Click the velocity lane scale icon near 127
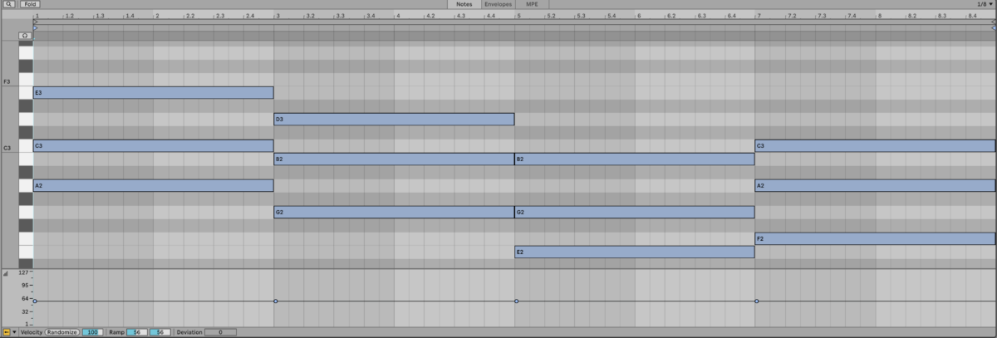Image resolution: width=997 pixels, height=338 pixels. [x=7, y=272]
